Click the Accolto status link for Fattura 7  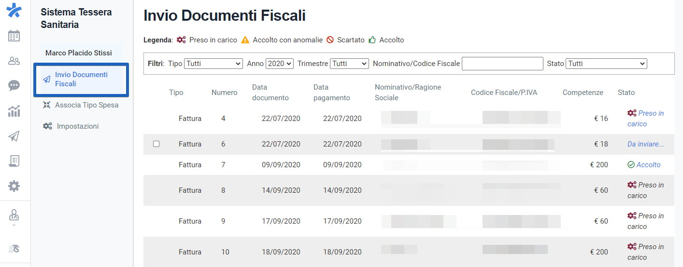pos(648,165)
